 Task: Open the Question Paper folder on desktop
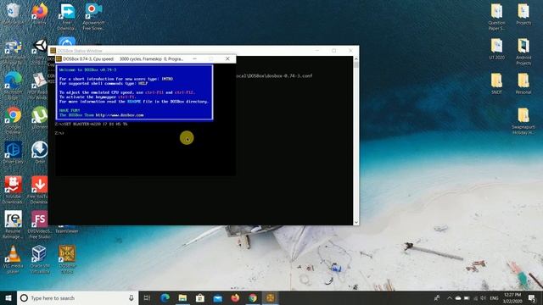coord(496,17)
